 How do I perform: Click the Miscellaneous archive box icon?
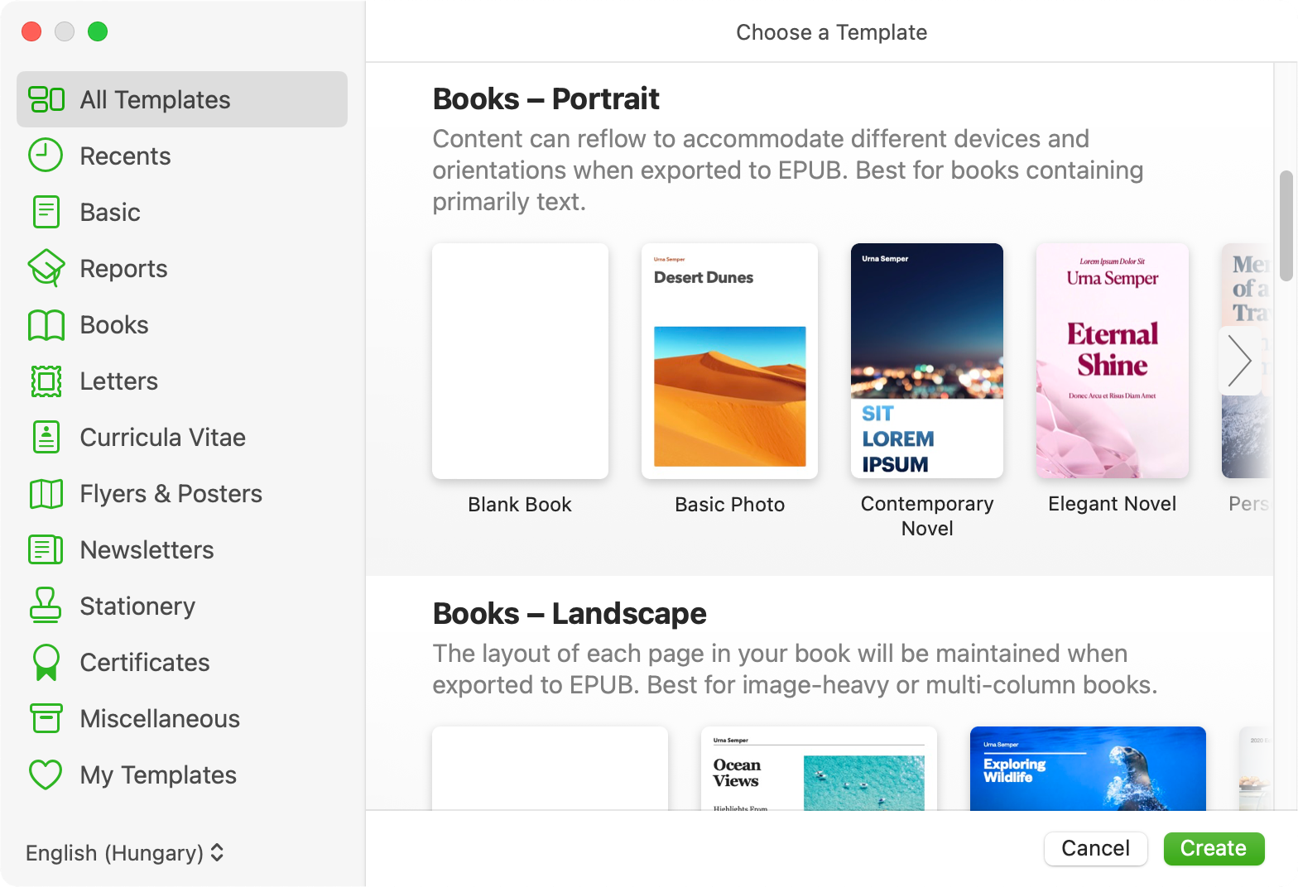coord(46,718)
